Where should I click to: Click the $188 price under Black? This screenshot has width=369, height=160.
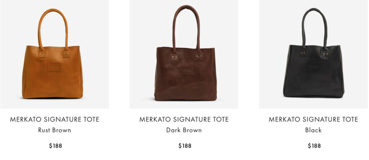pyautogui.click(x=314, y=146)
